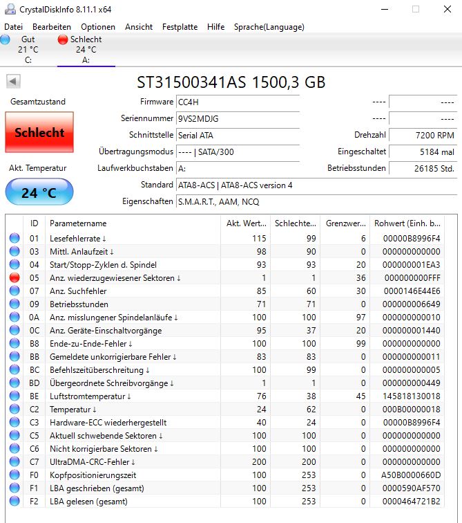The height and width of the screenshot is (523, 462).
Task: Click the Übertragungsmodus field SATA/300
Action: (238, 152)
